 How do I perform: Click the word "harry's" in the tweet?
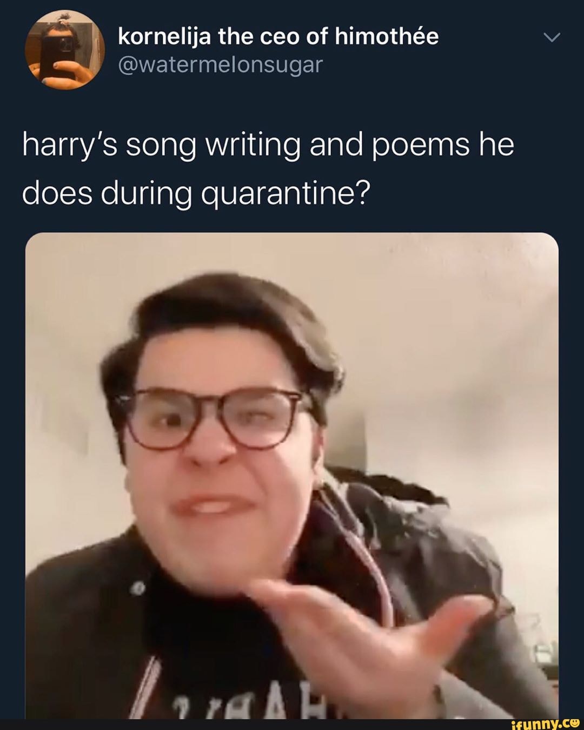[69, 146]
